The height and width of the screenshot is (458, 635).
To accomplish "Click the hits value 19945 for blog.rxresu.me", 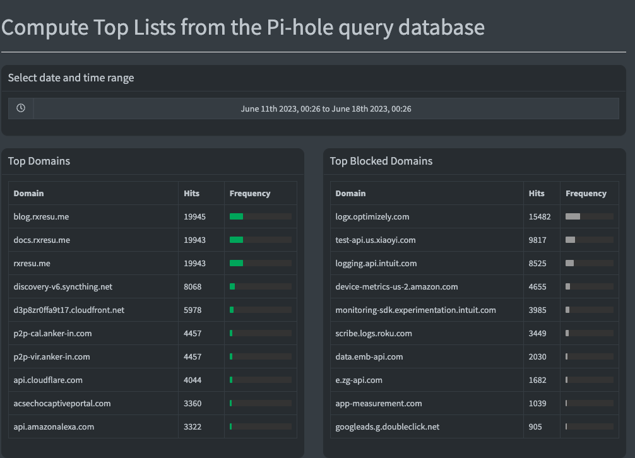I will [192, 216].
